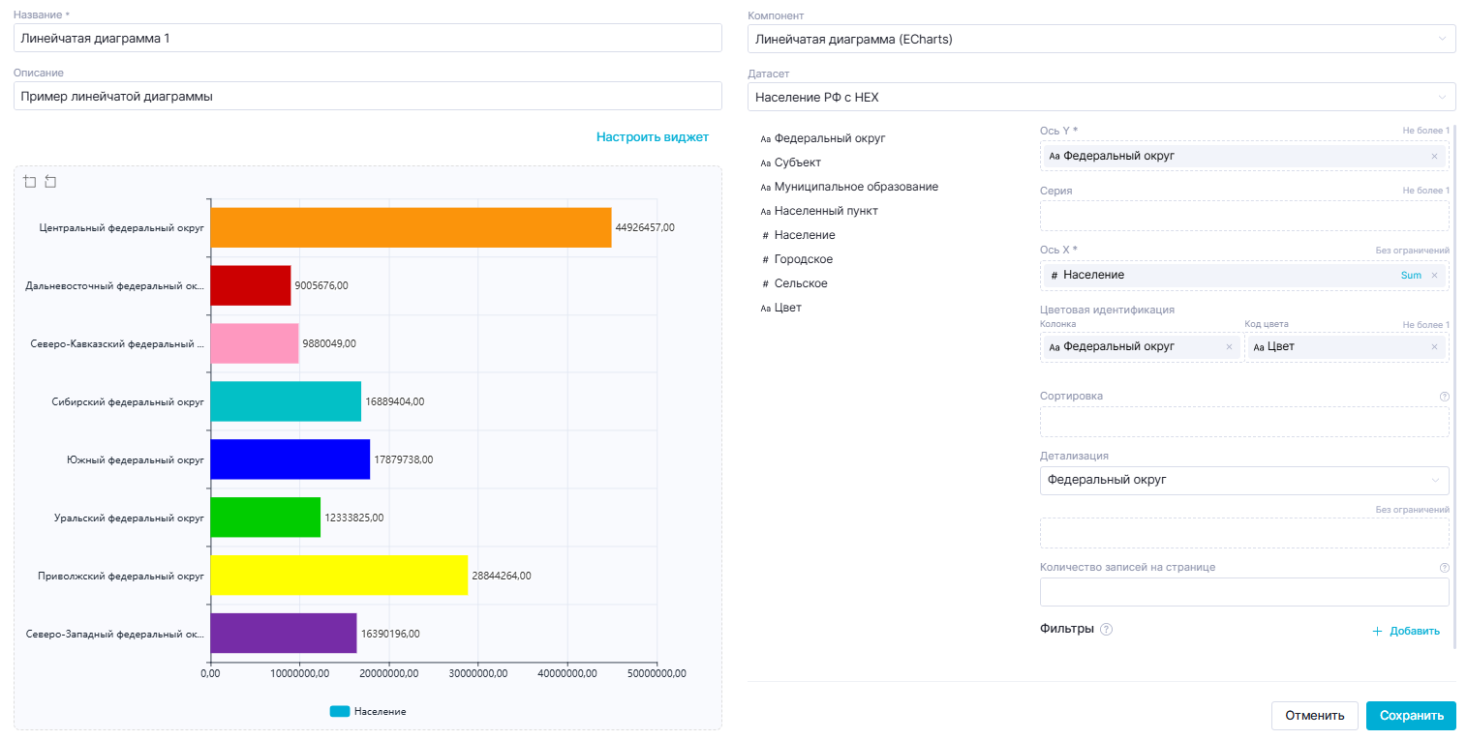This screenshot has height=740, width=1467.
Task: Open help icon next to Сортировка
Action: click(1444, 397)
